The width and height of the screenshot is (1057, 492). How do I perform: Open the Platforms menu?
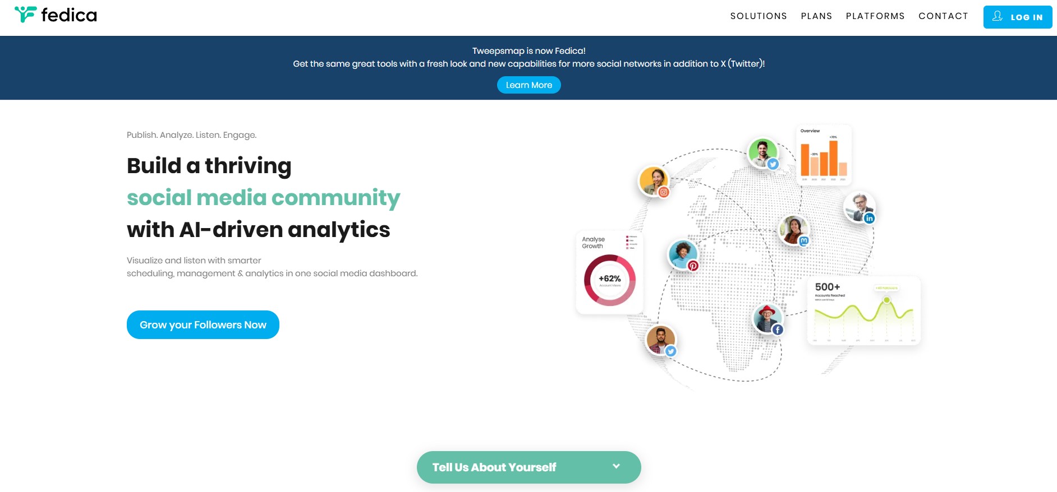(x=875, y=16)
